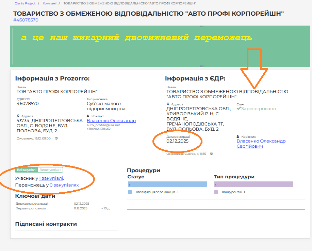Open director Власенко Олександр Сергійович link
The image size is (312, 251).
click(261, 144)
